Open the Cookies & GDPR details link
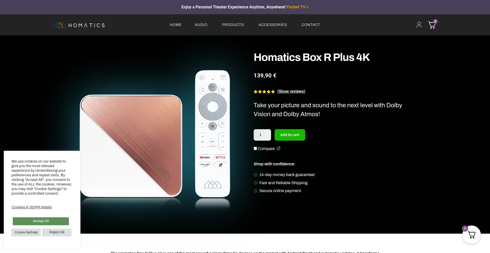The height and width of the screenshot is (253, 490). tap(32, 207)
